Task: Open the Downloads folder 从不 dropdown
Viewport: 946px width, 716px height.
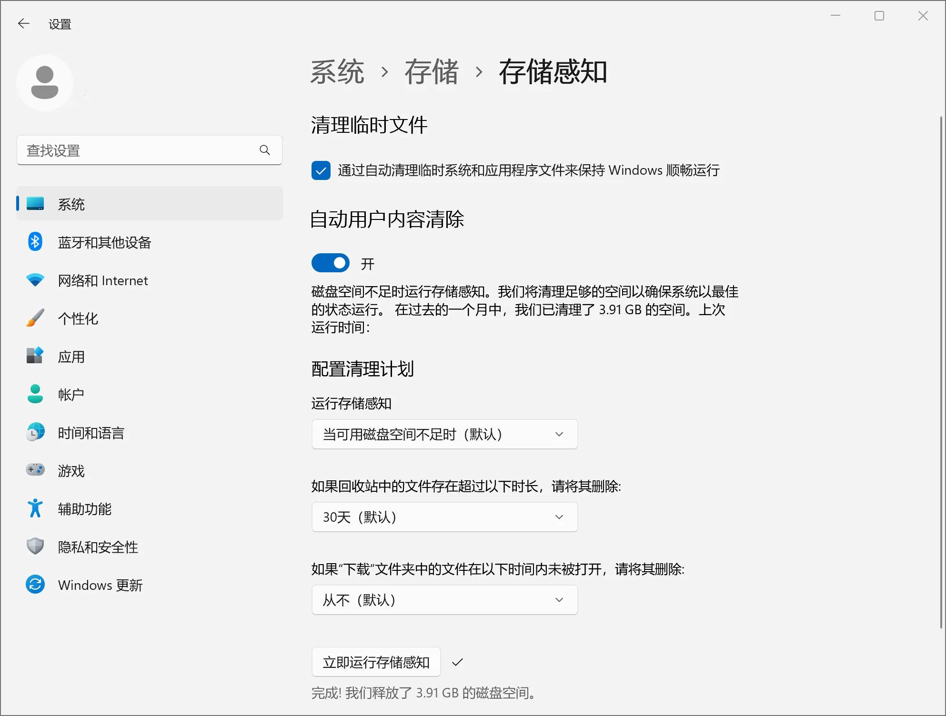Action: [x=444, y=600]
